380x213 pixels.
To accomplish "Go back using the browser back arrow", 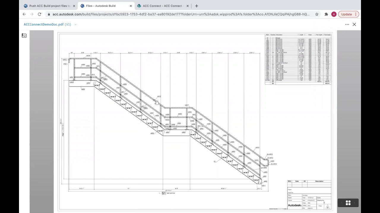I will click(x=24, y=14).
